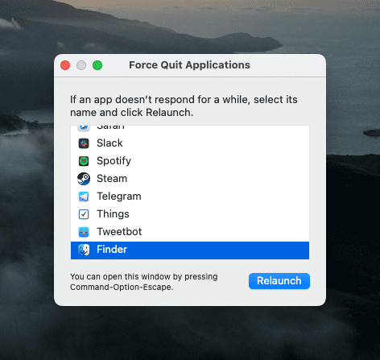Click the Relaunch button
380x360 pixels.
tap(279, 281)
